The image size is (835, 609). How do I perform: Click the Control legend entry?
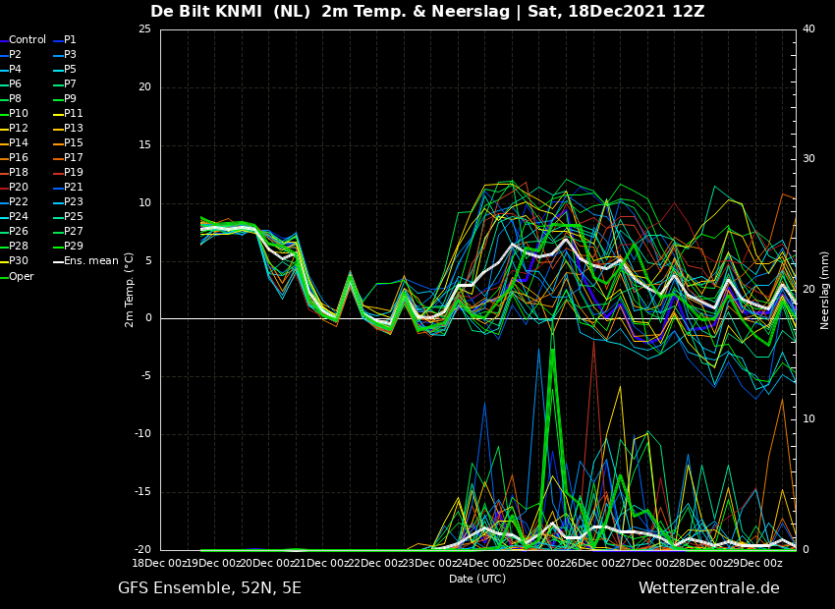coord(23,40)
